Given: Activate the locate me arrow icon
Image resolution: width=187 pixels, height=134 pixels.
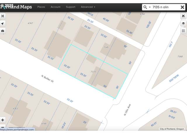Looking at the screenshot, I should click(x=3, y=24).
